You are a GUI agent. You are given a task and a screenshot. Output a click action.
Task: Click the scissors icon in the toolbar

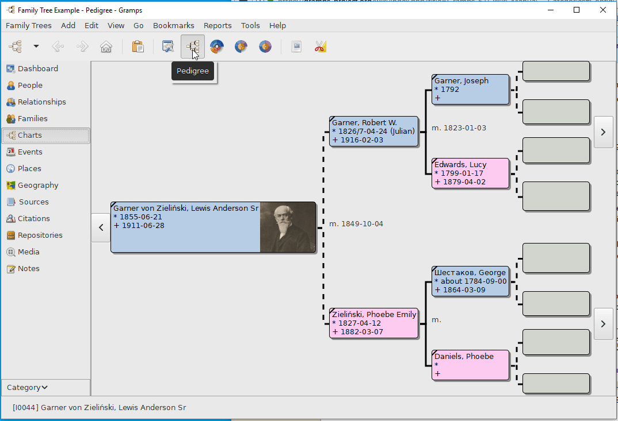(321, 47)
